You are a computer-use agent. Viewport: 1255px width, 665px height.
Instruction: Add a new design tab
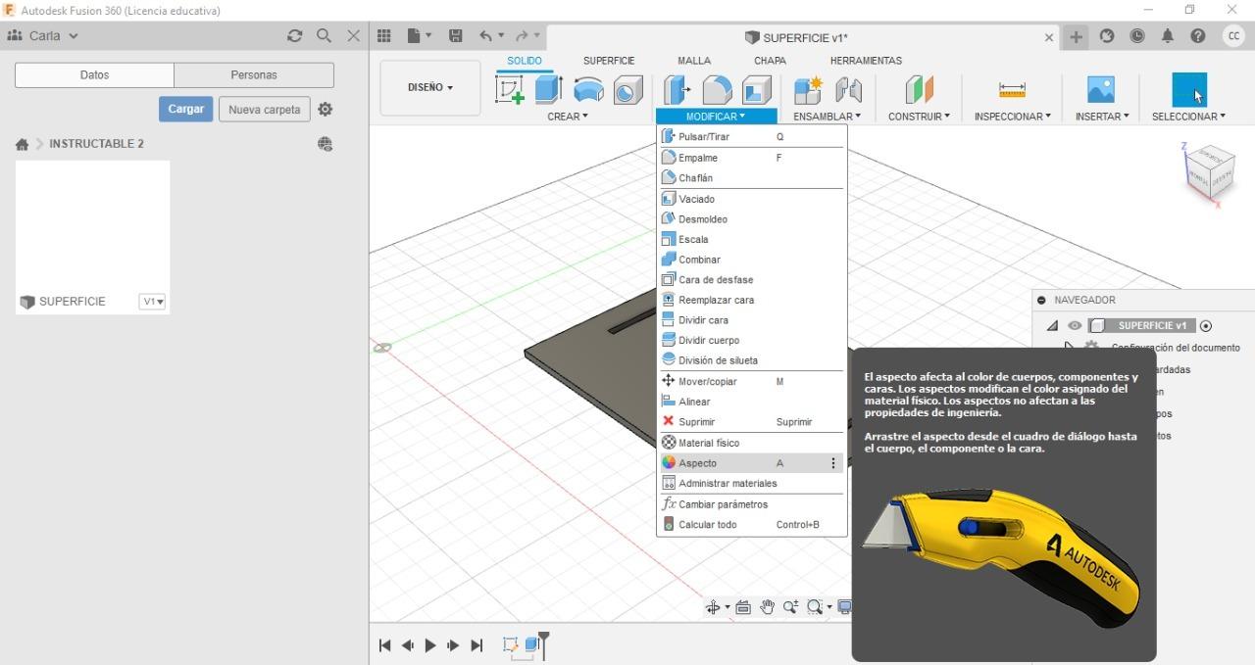tap(1077, 36)
